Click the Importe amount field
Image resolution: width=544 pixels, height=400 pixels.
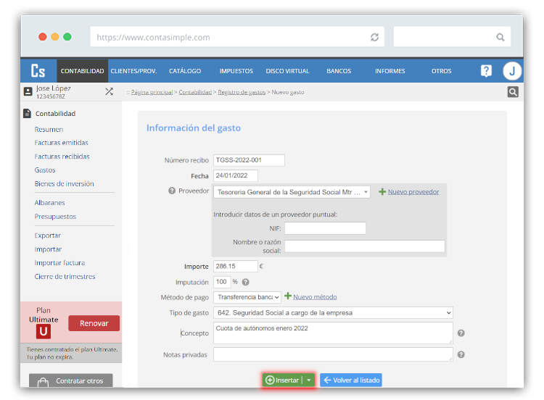235,266
